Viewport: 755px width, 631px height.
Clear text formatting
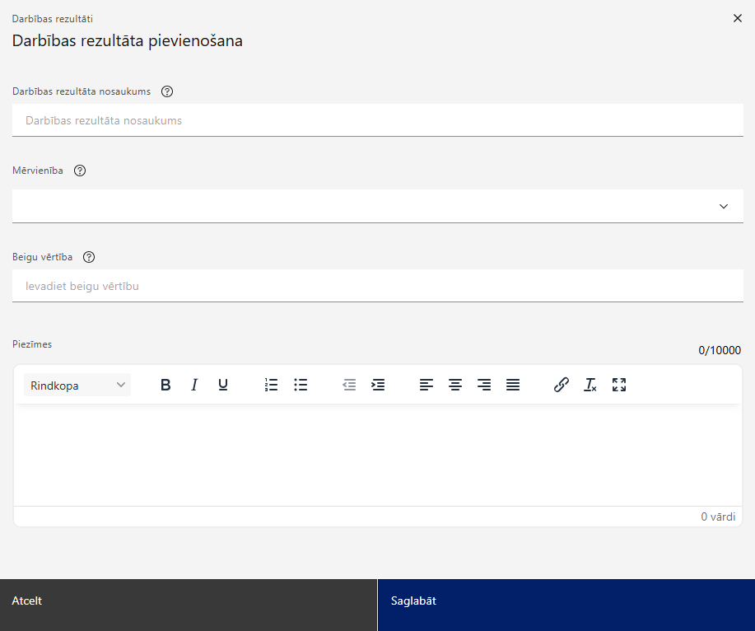point(590,385)
